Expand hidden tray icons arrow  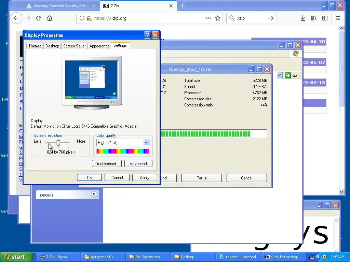click(x=318, y=257)
